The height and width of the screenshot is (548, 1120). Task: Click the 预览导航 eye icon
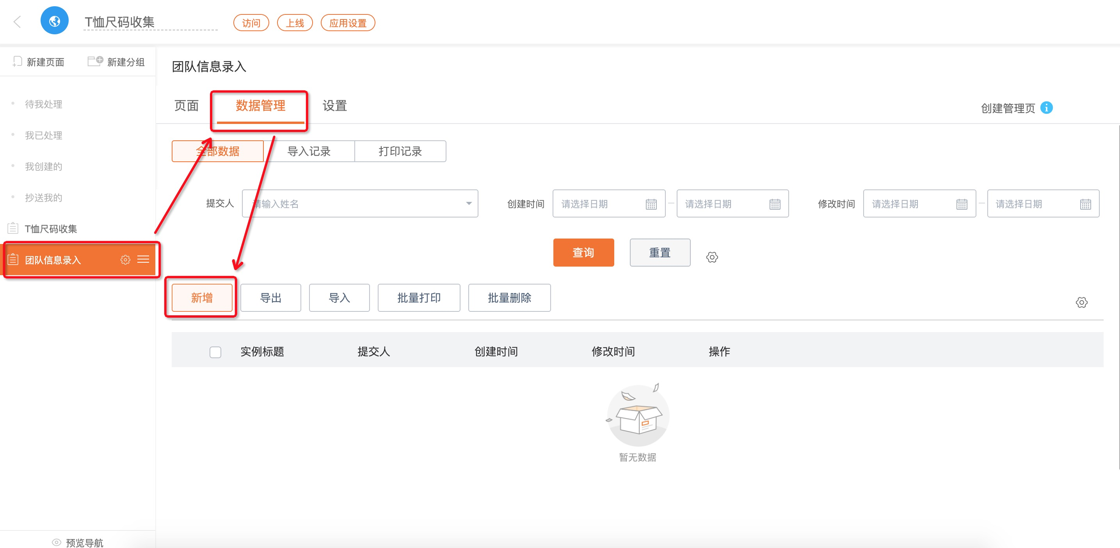point(57,543)
